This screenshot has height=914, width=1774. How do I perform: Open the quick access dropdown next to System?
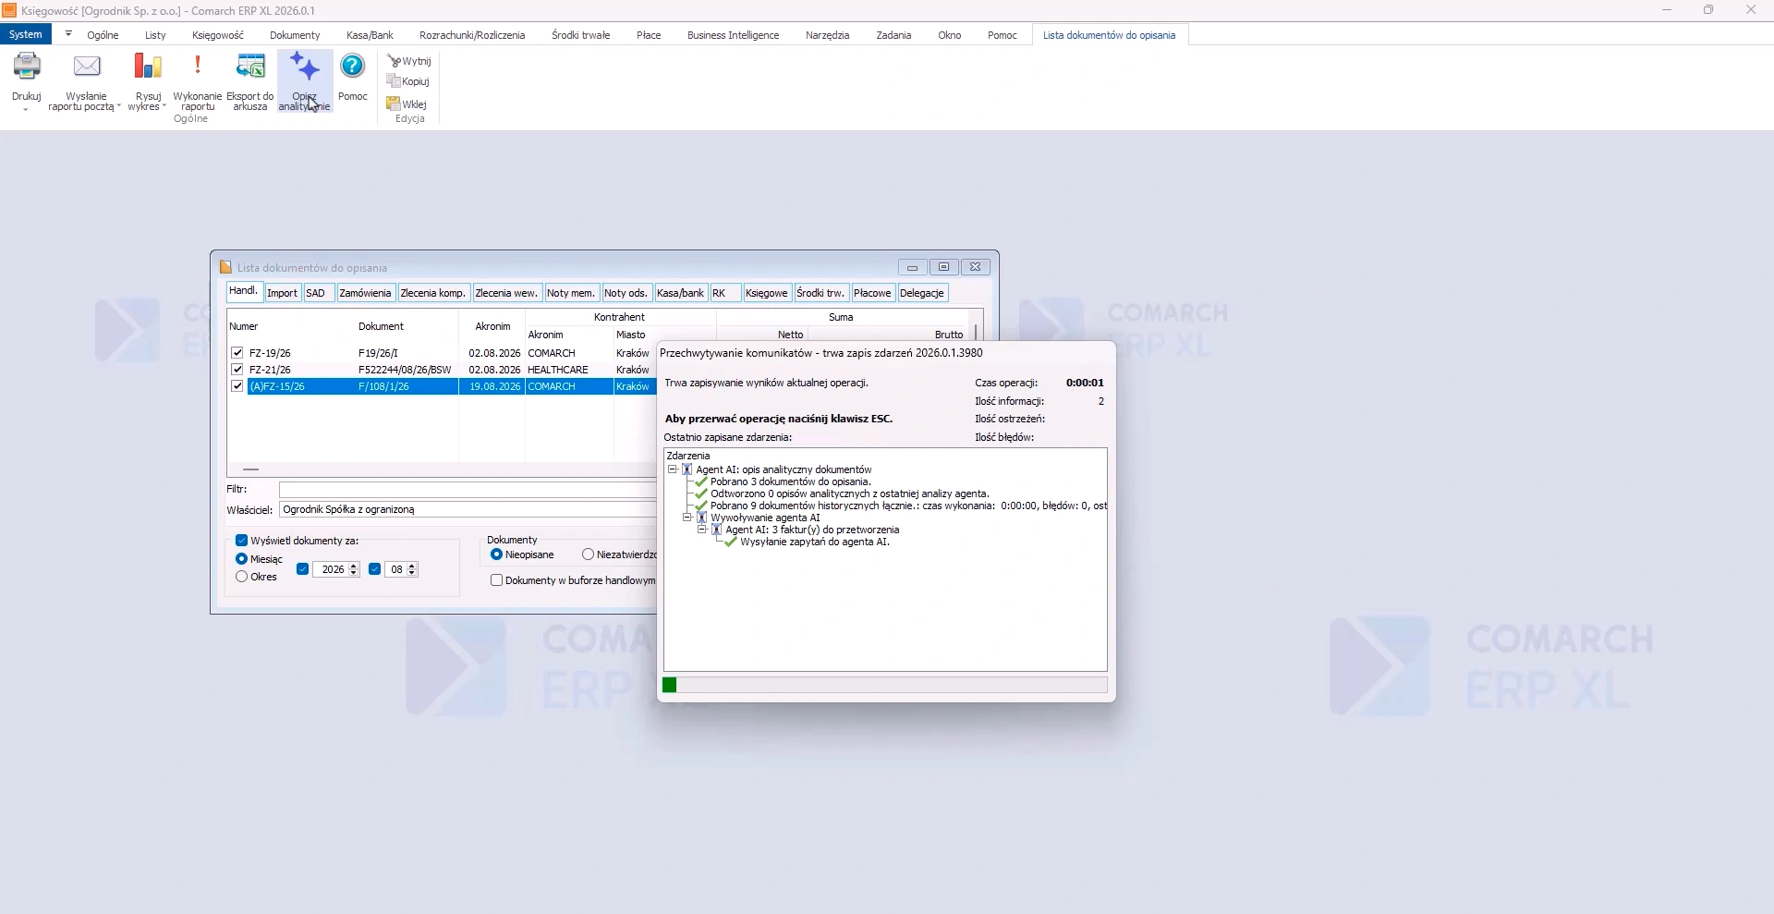[68, 34]
